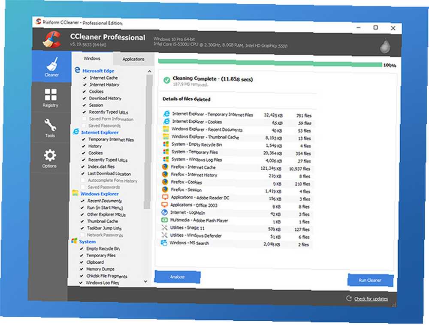Screen dimensions: 429x325
Task: Click the green Cleaning Complete check icon
Action: coord(166,80)
